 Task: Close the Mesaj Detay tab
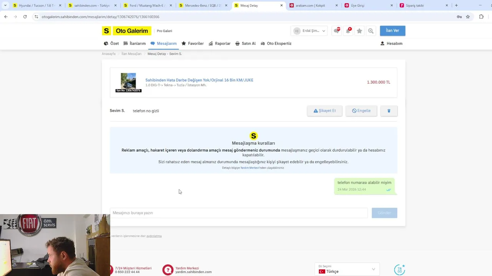[281, 5]
